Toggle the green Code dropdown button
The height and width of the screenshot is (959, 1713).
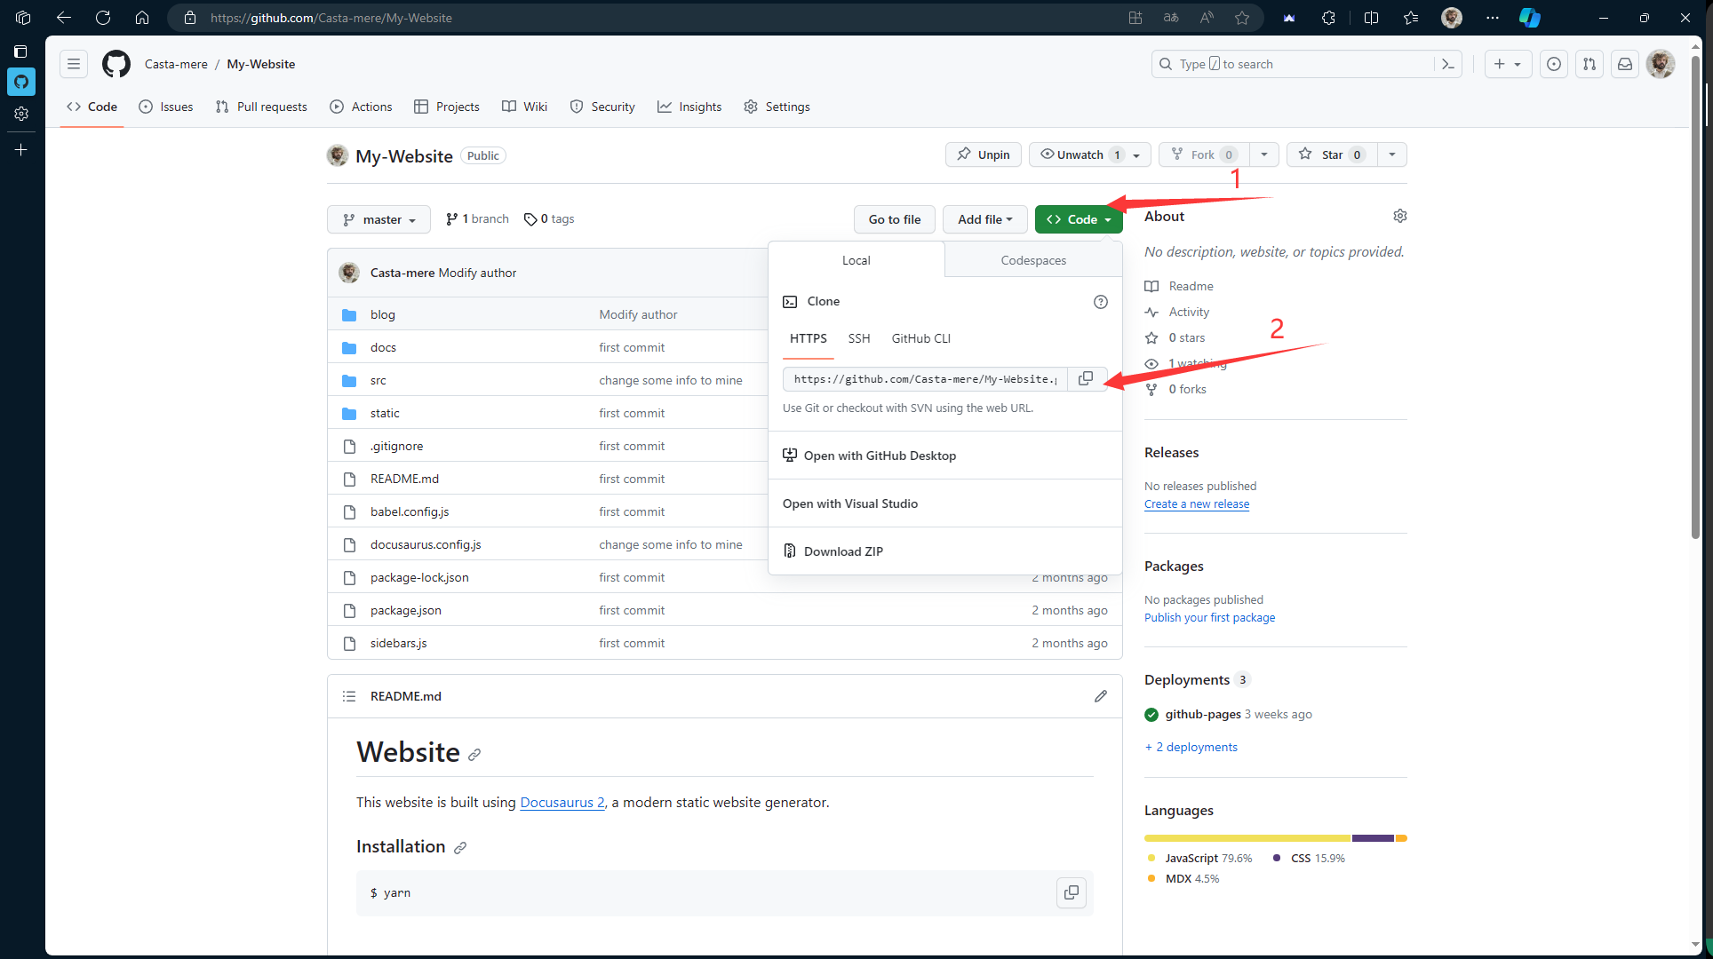tap(1079, 219)
